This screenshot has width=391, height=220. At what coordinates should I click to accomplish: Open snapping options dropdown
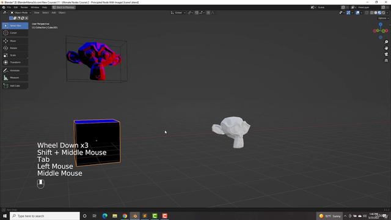pyautogui.click(x=202, y=13)
